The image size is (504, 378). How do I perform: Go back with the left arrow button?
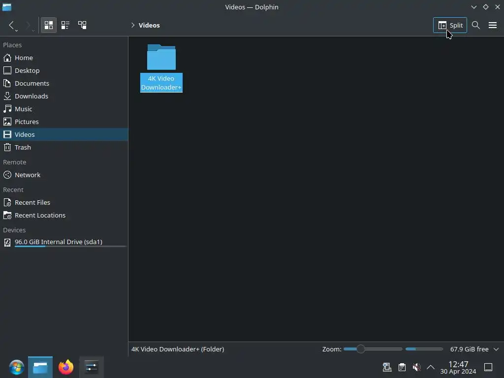[x=11, y=25]
